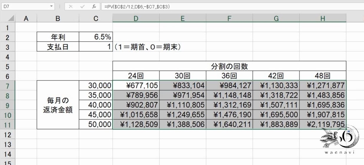Click the cell showing ¥2,119,795
This screenshot has width=364, height=165.
323,125
